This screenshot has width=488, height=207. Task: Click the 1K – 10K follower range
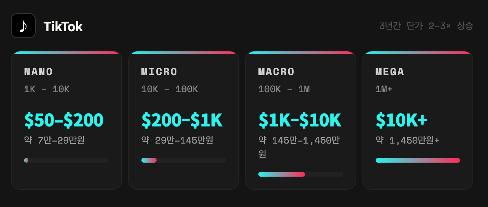[47, 89]
